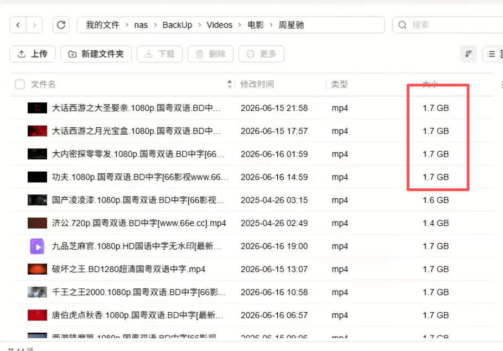Create folder with 新建文件夹 button
503x351 pixels.
96,54
